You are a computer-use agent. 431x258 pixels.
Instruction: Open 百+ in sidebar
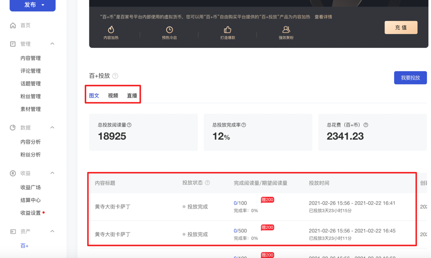[x=24, y=246]
